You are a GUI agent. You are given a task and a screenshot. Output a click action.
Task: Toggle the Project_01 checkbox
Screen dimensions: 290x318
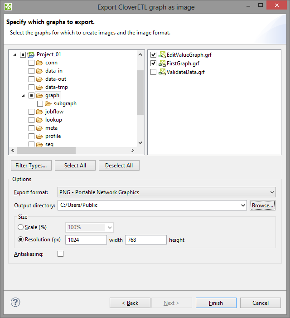point(23,55)
